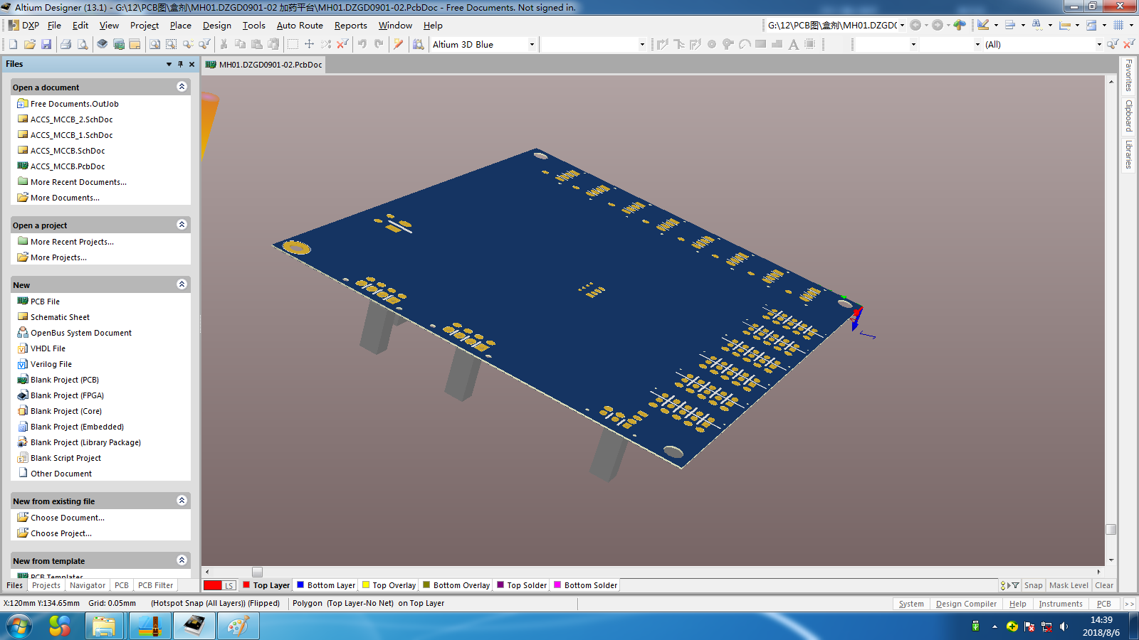The width and height of the screenshot is (1139, 640).
Task: Create a new Schematic Sheet
Action: [x=60, y=317]
